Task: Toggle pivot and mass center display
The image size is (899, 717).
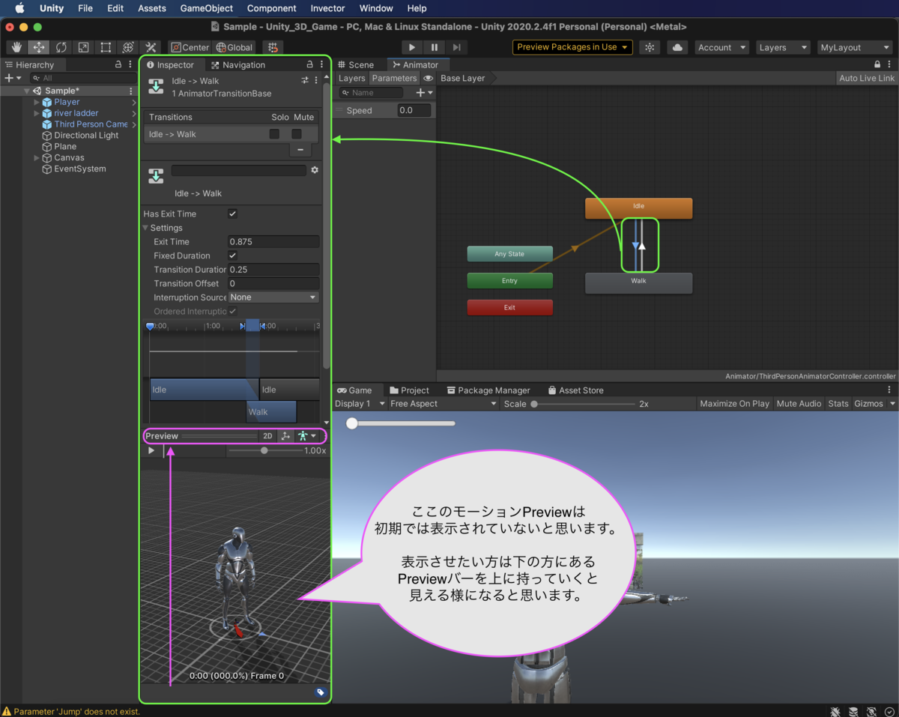Action: pos(285,436)
